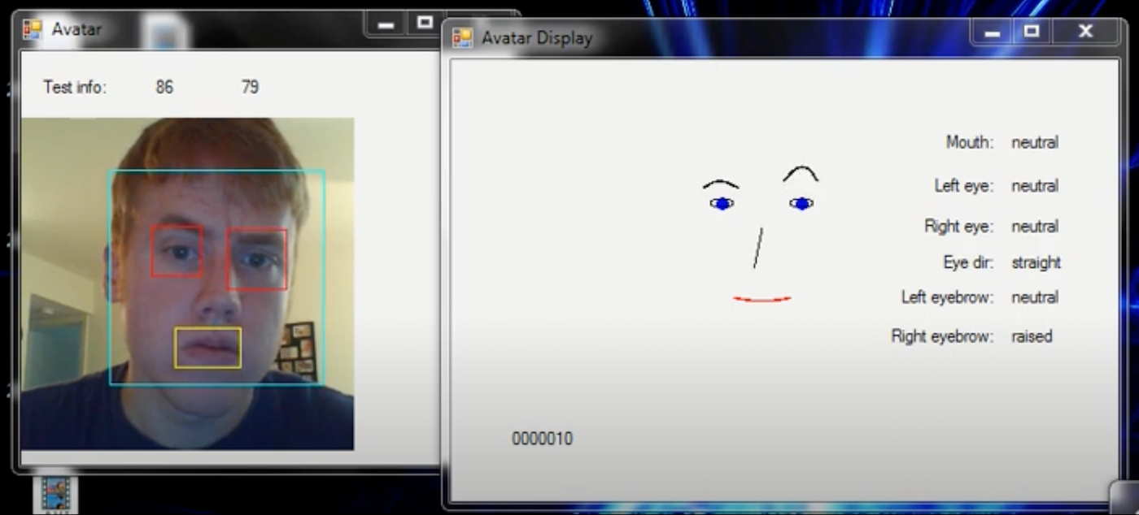Image resolution: width=1139 pixels, height=515 pixels.
Task: Click the 0000010 code in Avatar Display
Action: pos(542,439)
